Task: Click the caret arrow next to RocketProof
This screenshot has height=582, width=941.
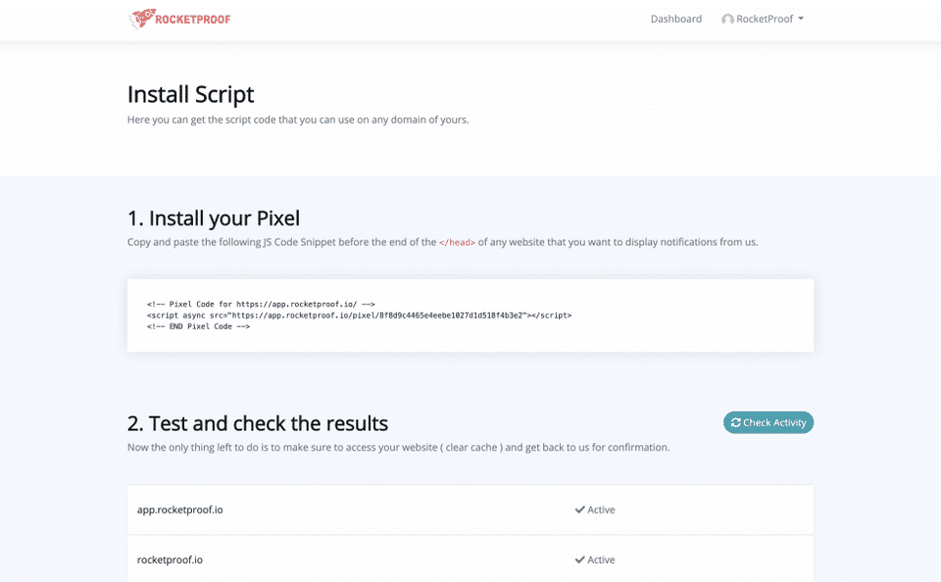Action: tap(801, 19)
